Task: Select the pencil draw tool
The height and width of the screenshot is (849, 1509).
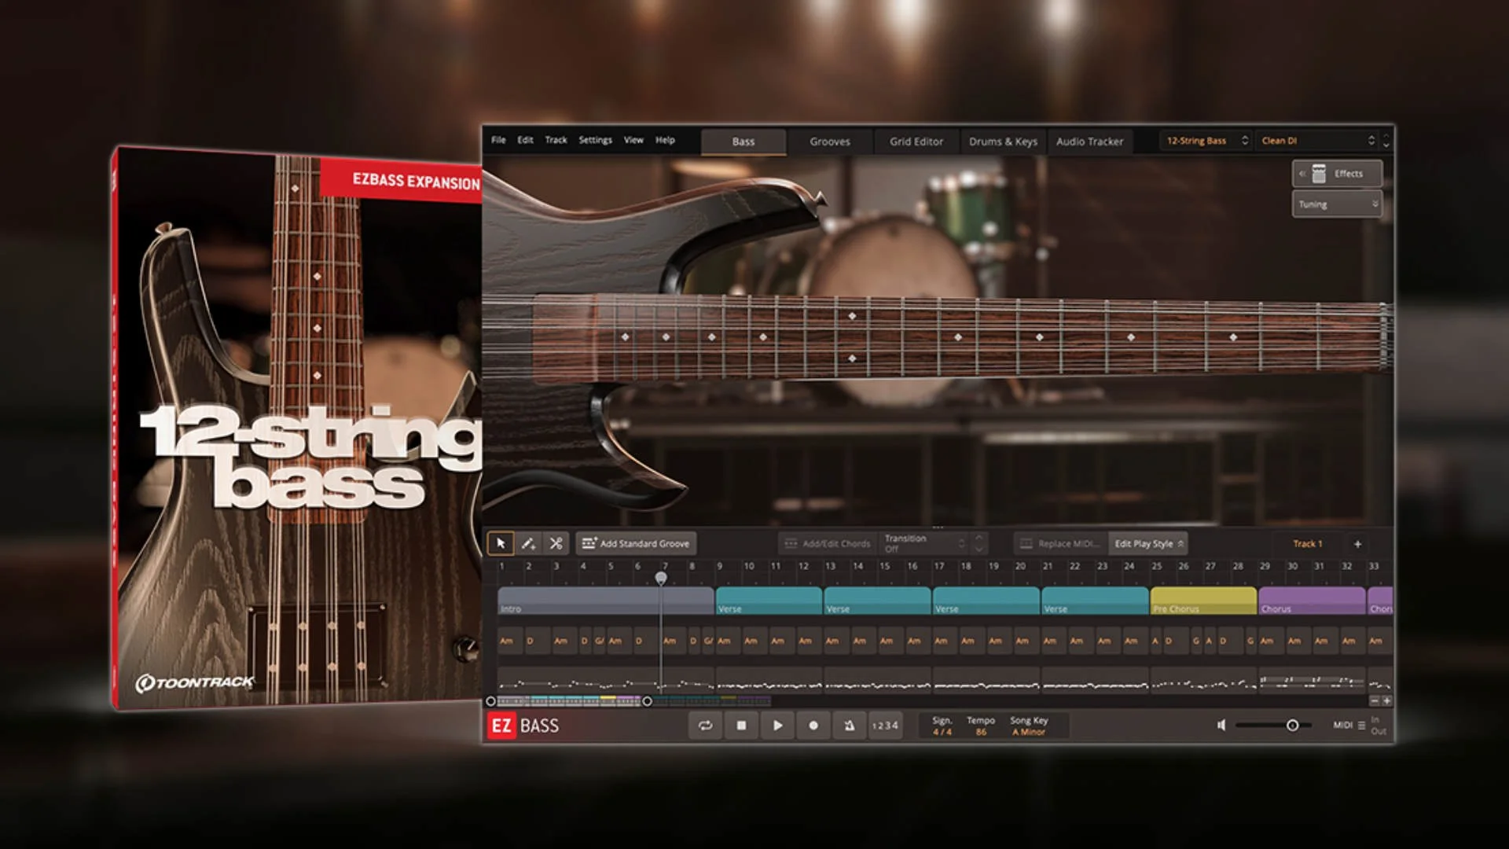Action: click(x=528, y=543)
